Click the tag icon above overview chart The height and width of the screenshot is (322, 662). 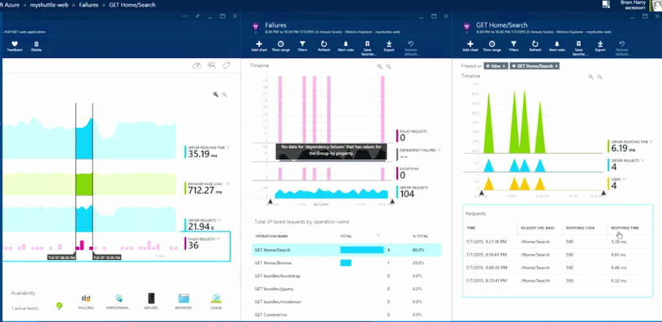coord(226,65)
